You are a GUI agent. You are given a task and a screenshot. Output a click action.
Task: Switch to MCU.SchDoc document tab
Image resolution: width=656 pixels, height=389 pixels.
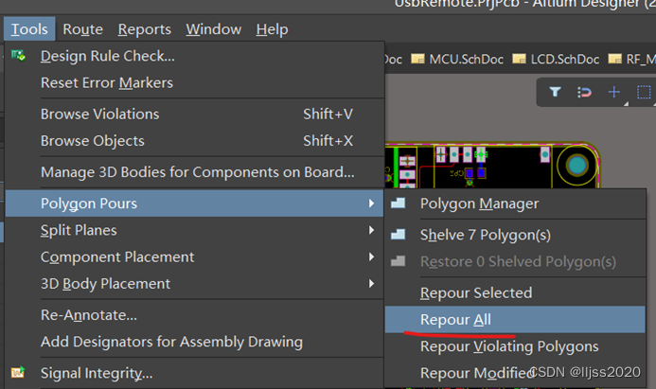458,59
